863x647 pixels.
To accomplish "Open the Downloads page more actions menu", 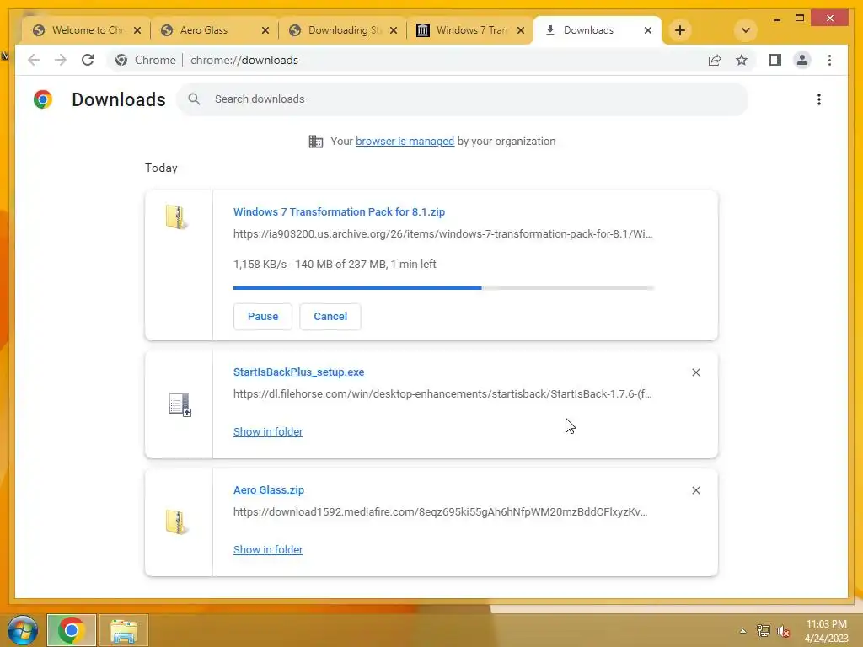I will pyautogui.click(x=819, y=99).
